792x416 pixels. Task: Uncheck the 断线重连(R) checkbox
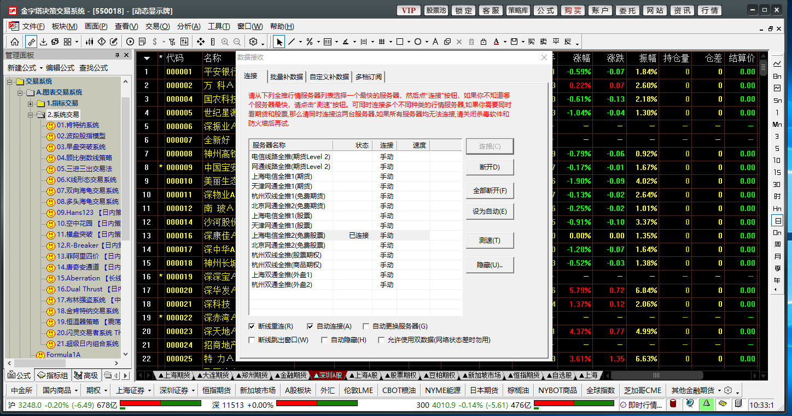tap(252, 326)
